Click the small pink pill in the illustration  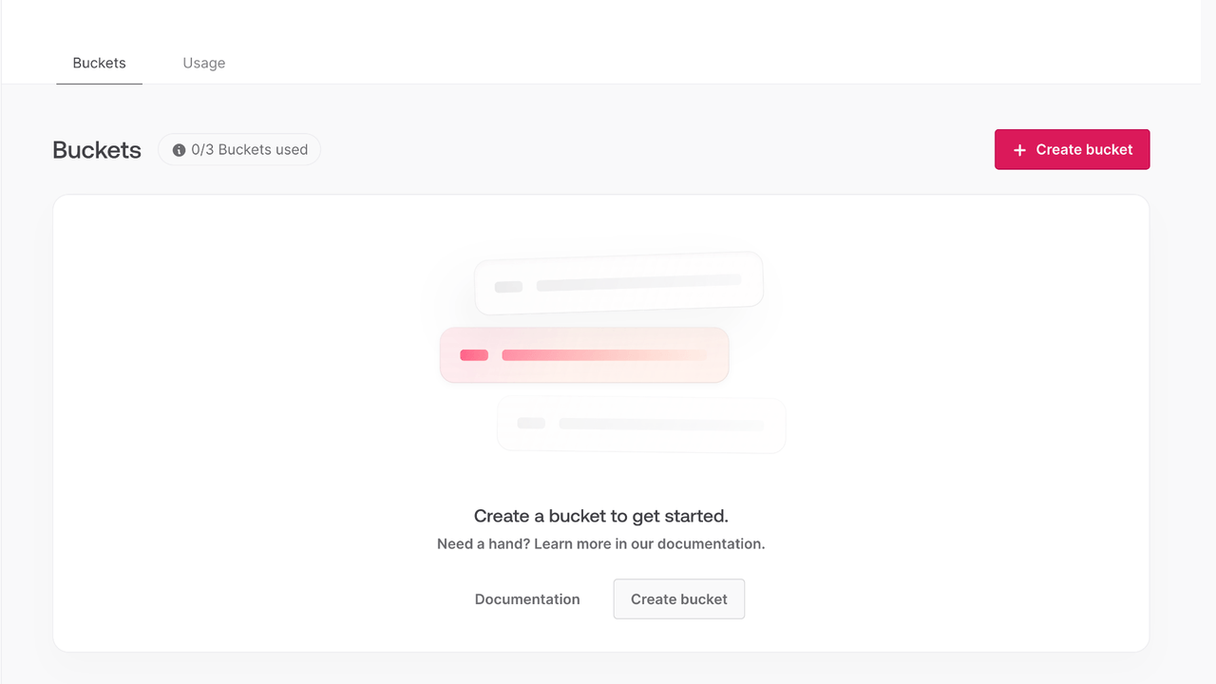pyautogui.click(x=474, y=355)
